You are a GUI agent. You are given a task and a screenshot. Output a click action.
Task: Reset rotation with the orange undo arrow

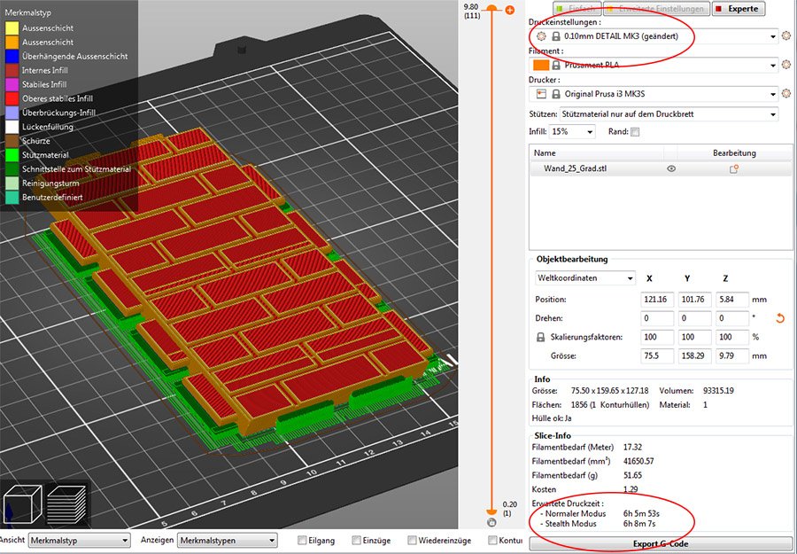click(780, 318)
